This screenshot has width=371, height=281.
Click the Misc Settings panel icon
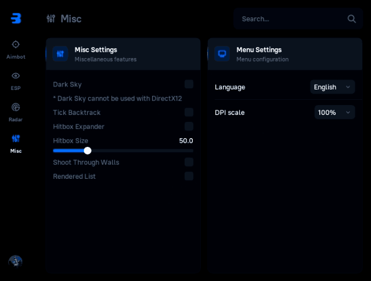pos(60,54)
